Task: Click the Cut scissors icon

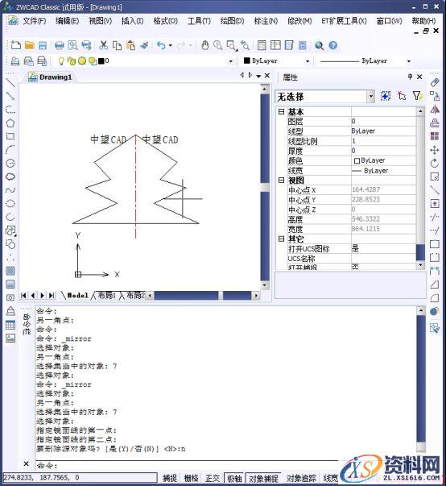Action: pyautogui.click(x=103, y=46)
